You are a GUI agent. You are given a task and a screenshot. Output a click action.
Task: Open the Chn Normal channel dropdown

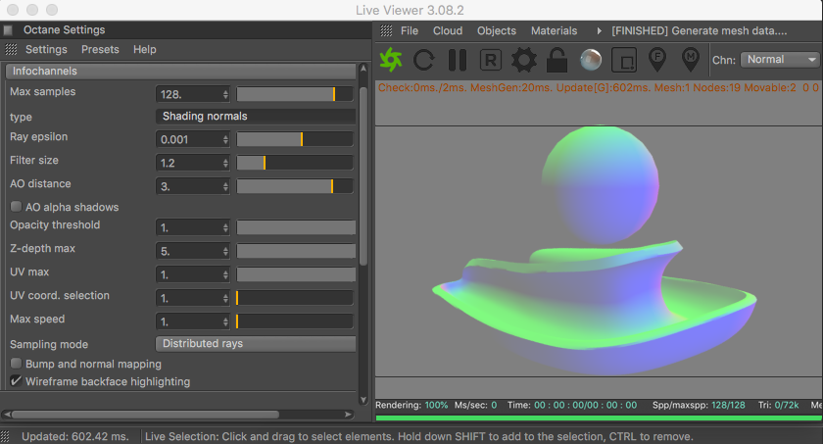click(780, 60)
